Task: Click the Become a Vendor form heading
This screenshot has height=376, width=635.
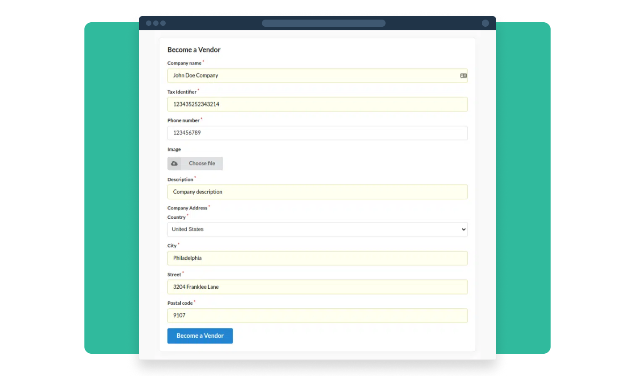Action: [194, 49]
